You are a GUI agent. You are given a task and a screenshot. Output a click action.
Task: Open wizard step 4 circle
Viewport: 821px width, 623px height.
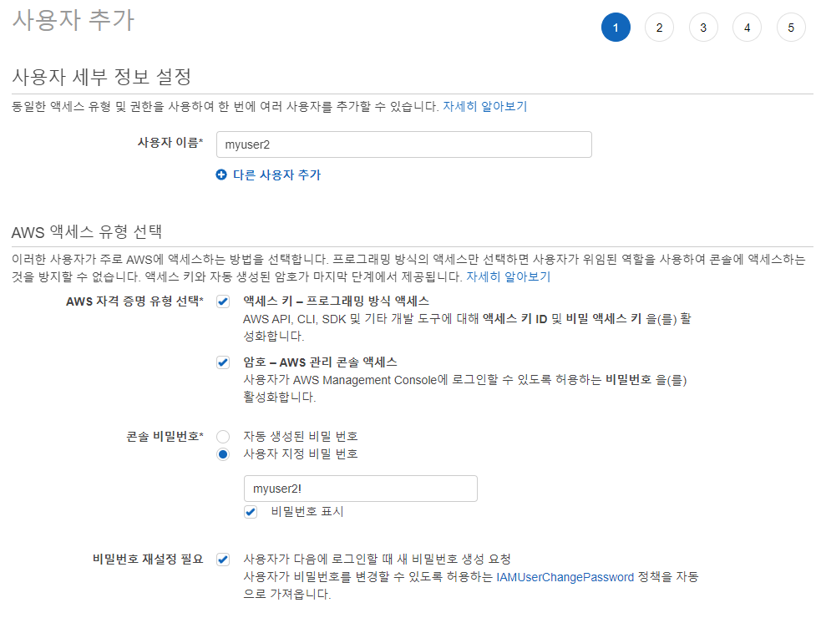748,28
